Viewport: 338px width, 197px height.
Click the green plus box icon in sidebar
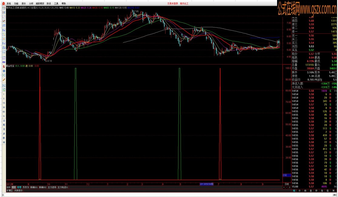click(4, 75)
